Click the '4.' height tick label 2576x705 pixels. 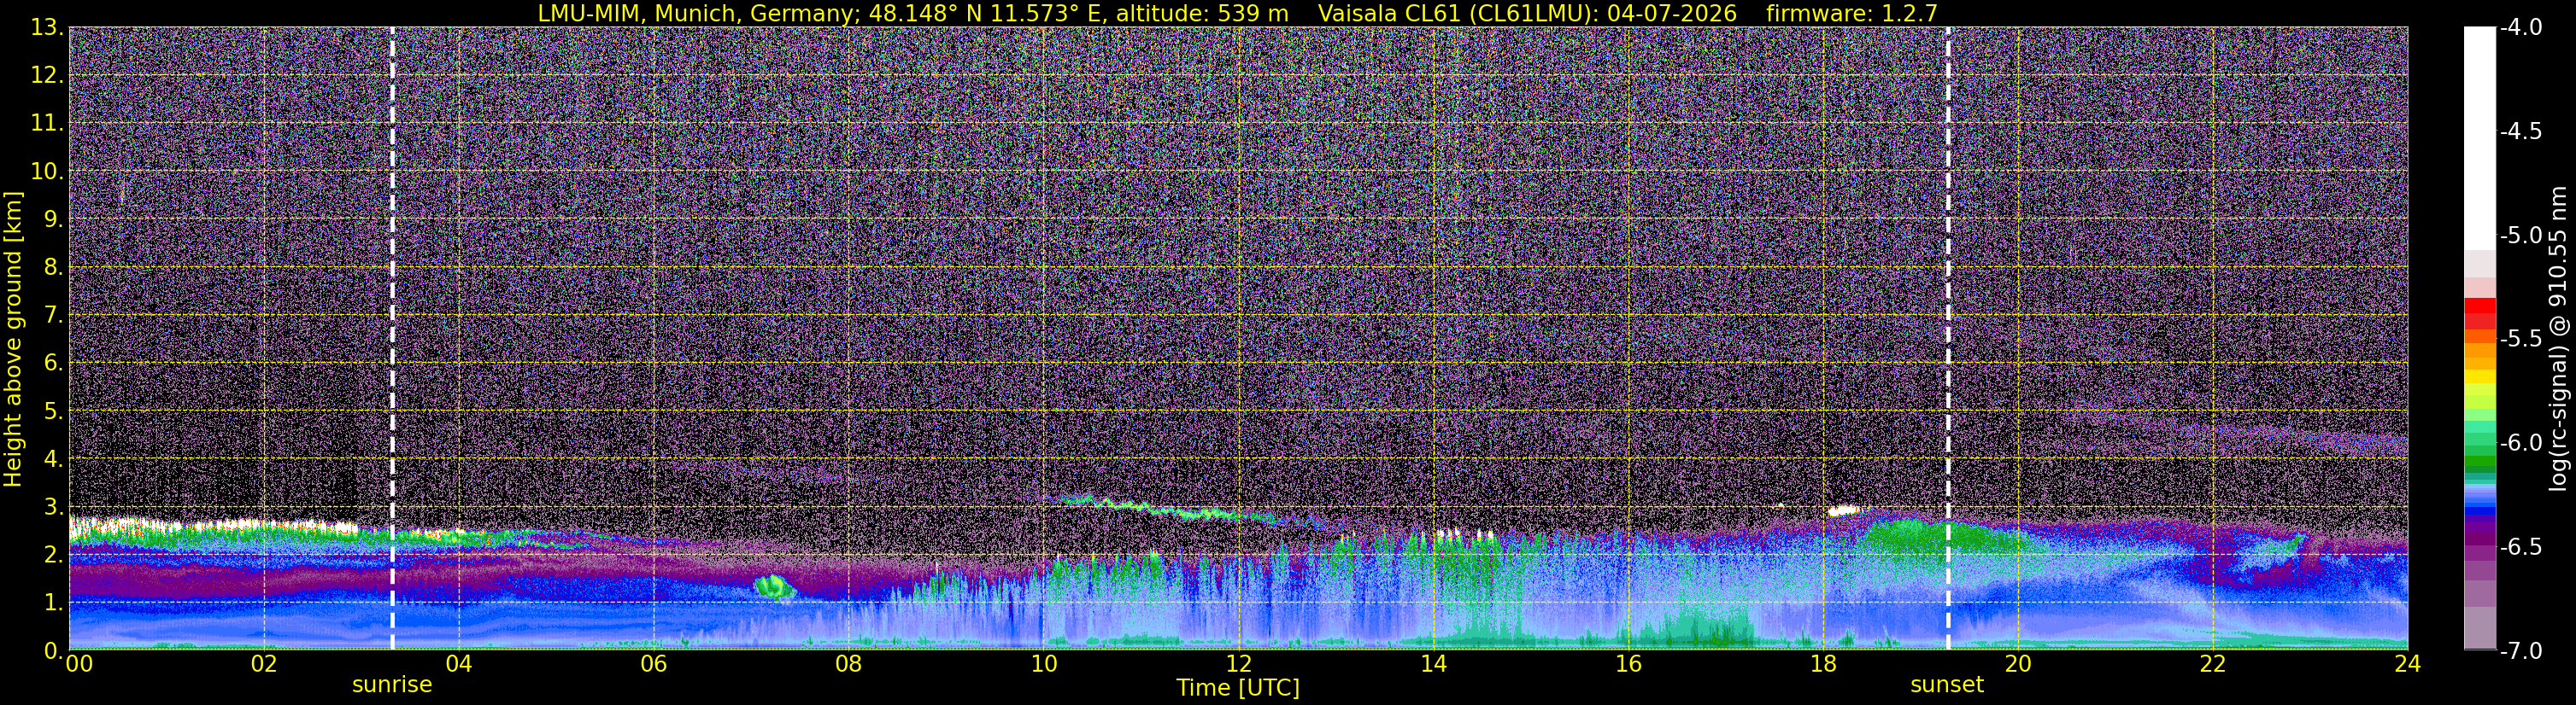point(54,458)
